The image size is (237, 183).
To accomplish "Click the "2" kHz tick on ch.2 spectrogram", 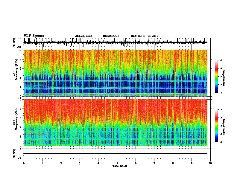I will pyautogui.click(x=21, y=137).
